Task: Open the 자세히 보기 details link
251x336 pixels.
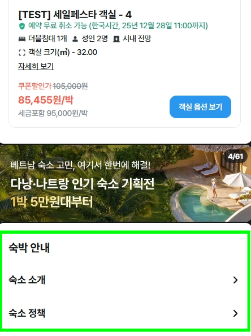Action: 36,66
